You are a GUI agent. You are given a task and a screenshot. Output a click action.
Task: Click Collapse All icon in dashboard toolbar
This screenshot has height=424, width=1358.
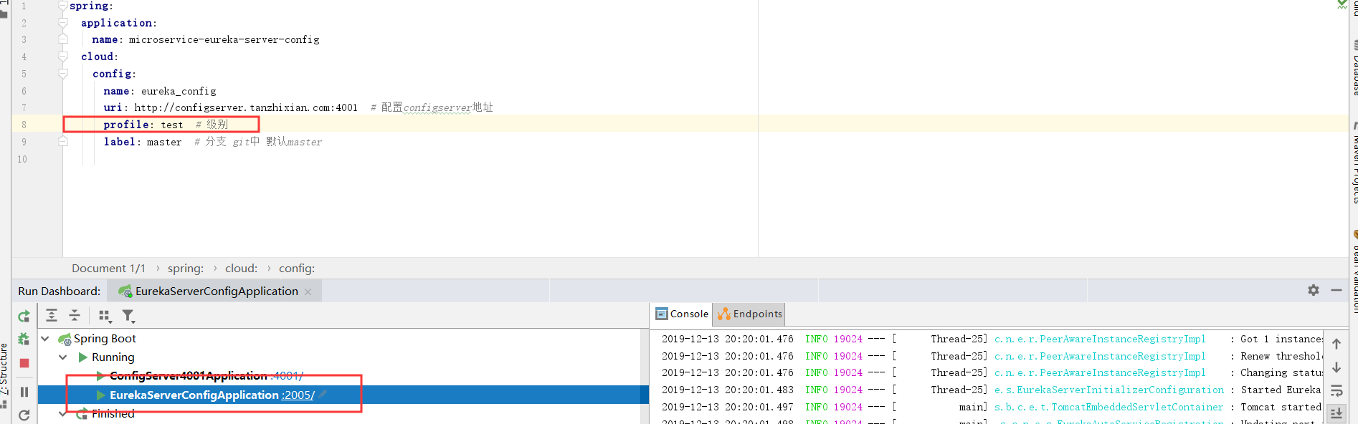click(75, 316)
